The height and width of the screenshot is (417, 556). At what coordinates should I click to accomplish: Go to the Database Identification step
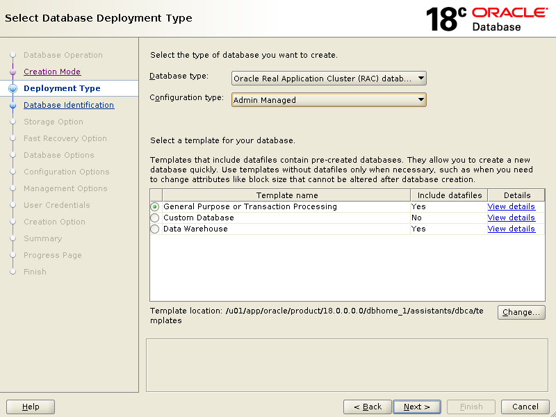click(69, 105)
